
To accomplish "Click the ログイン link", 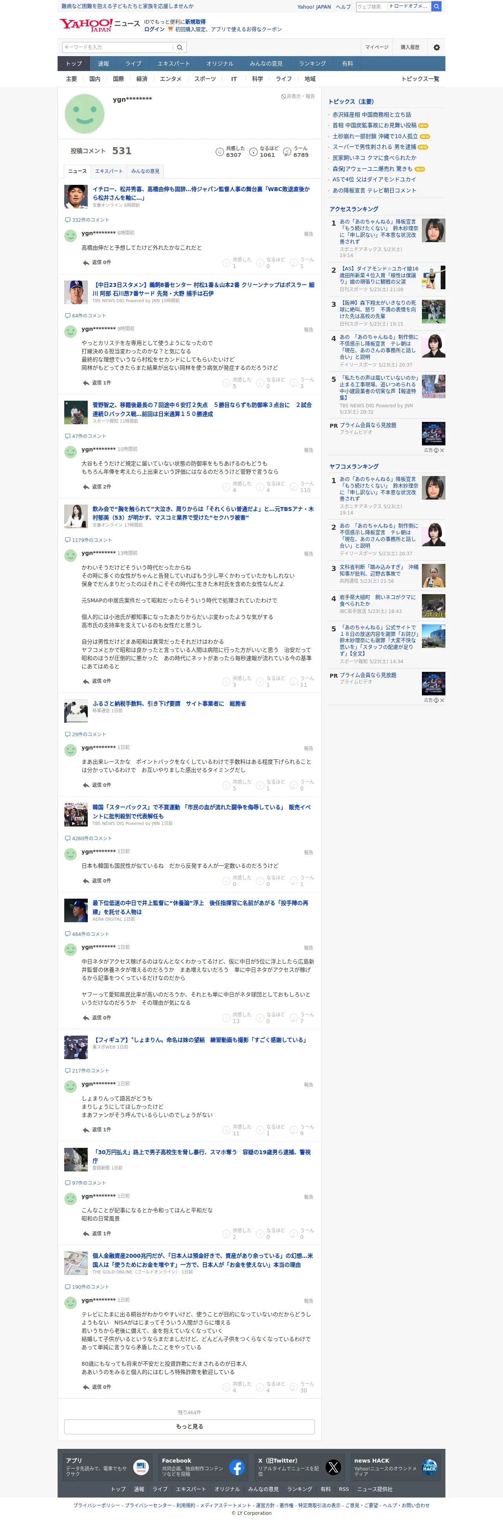I will pyautogui.click(x=154, y=29).
